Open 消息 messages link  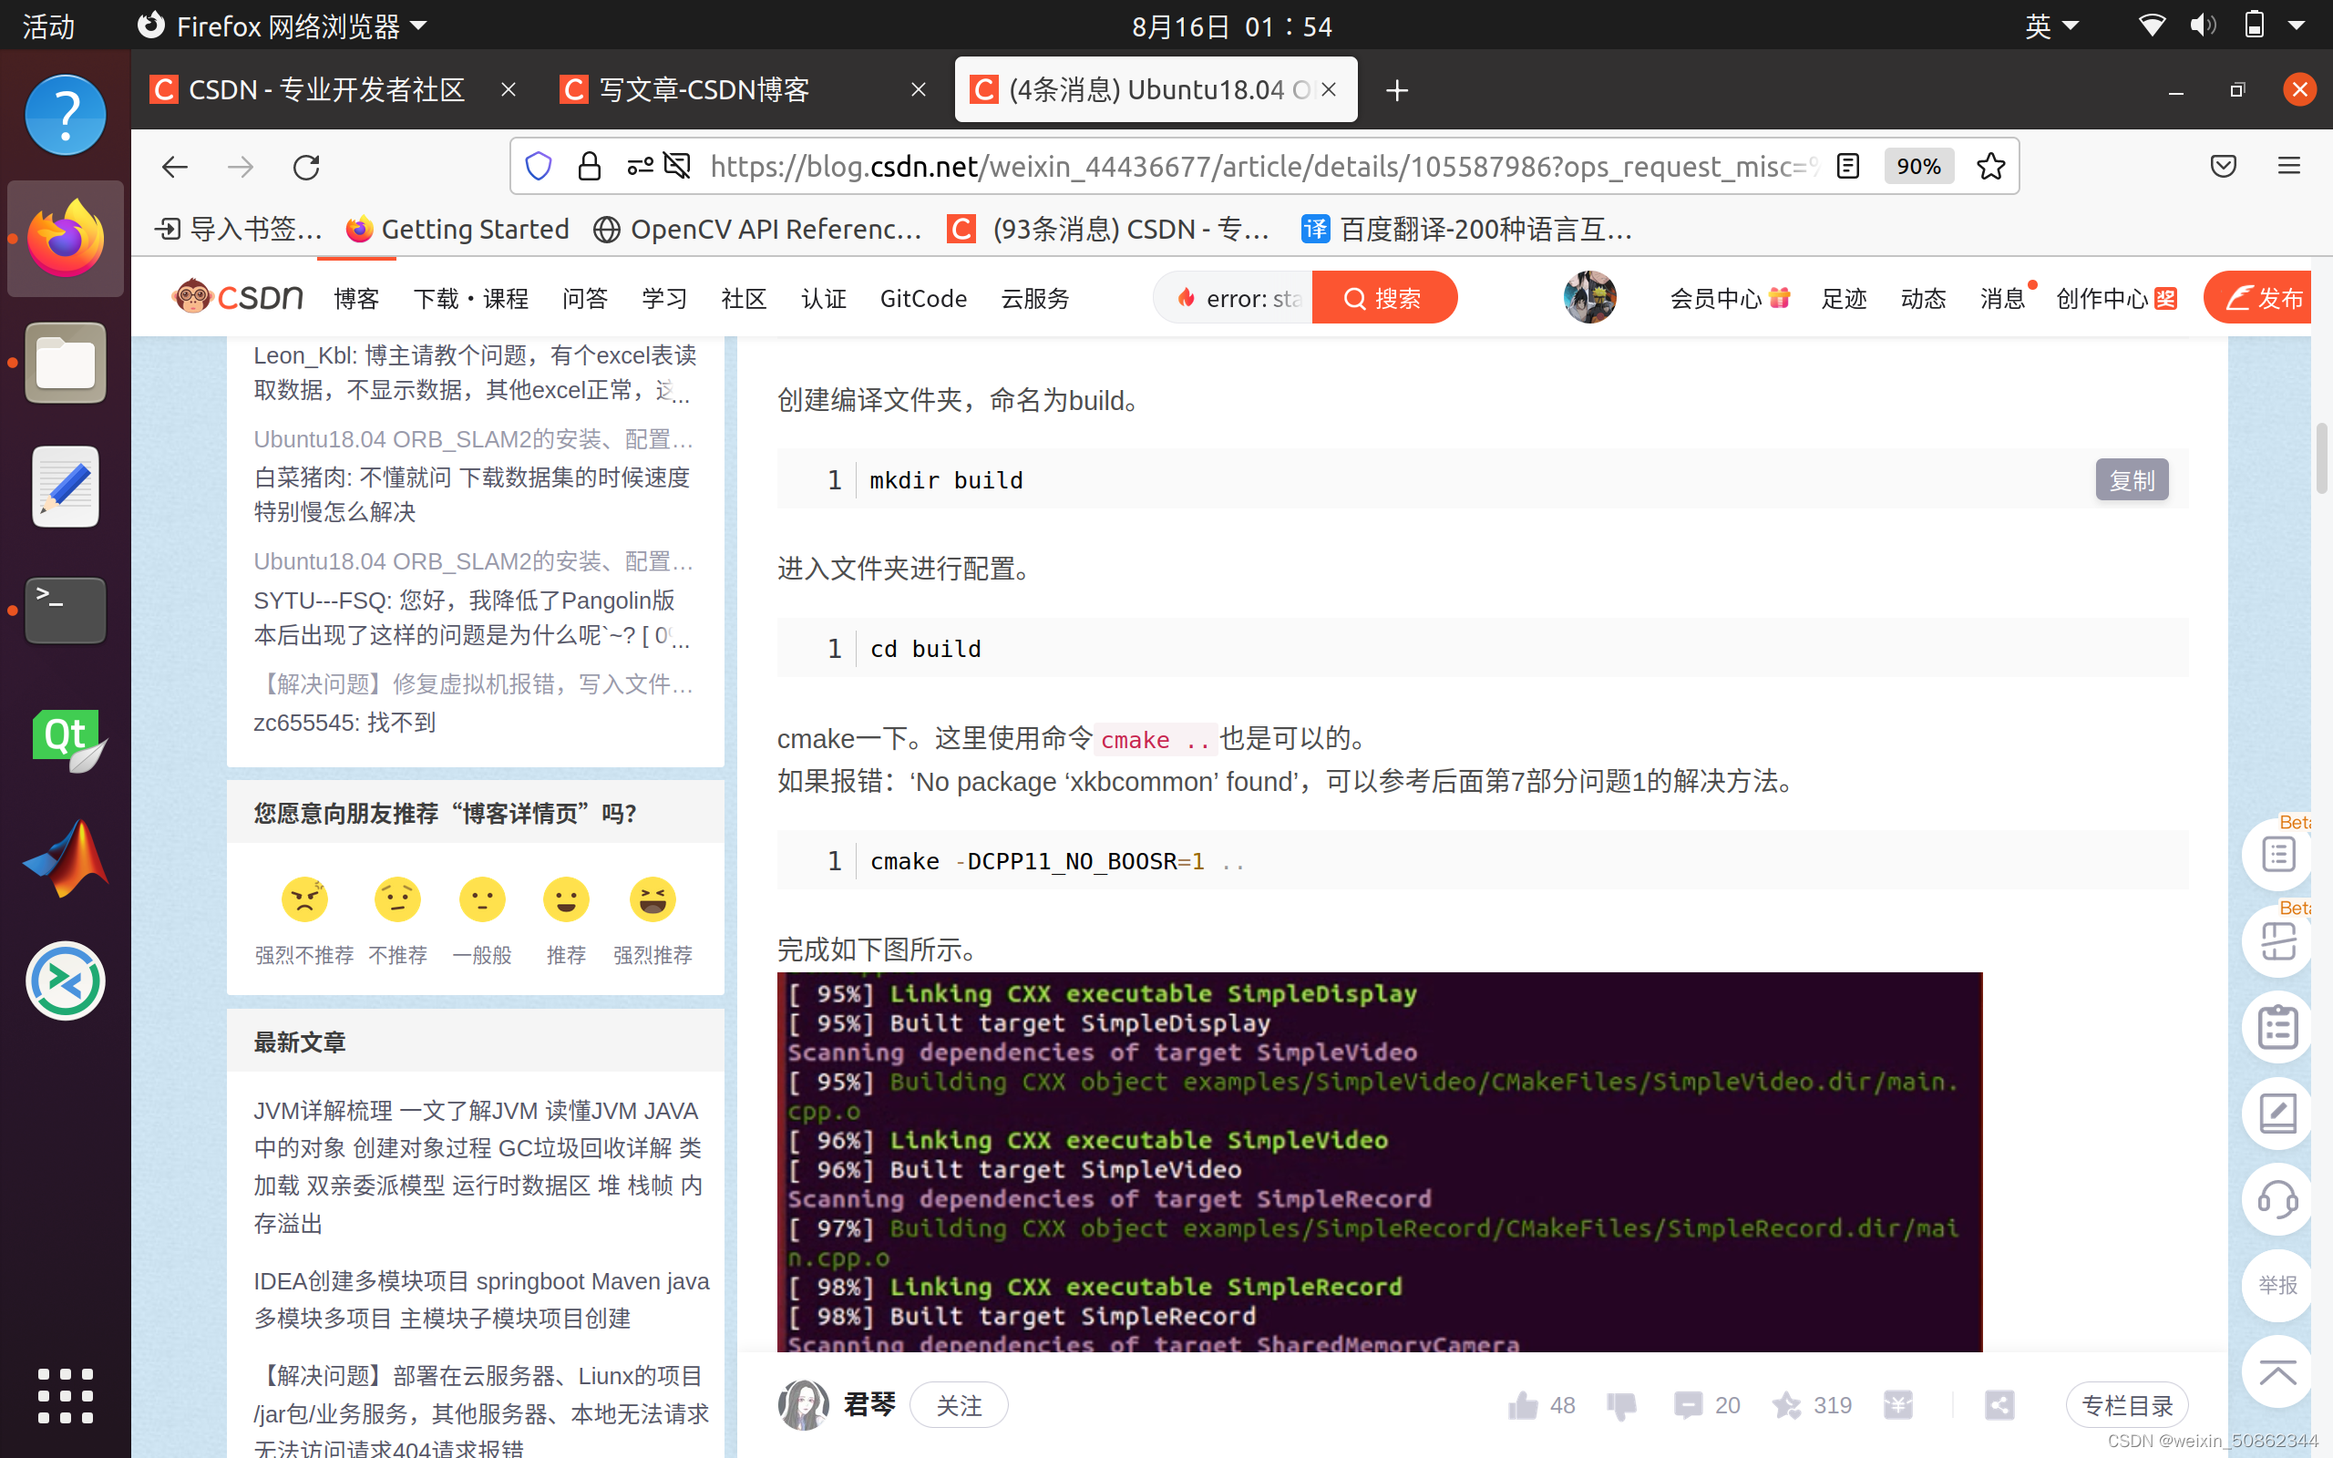2003,298
